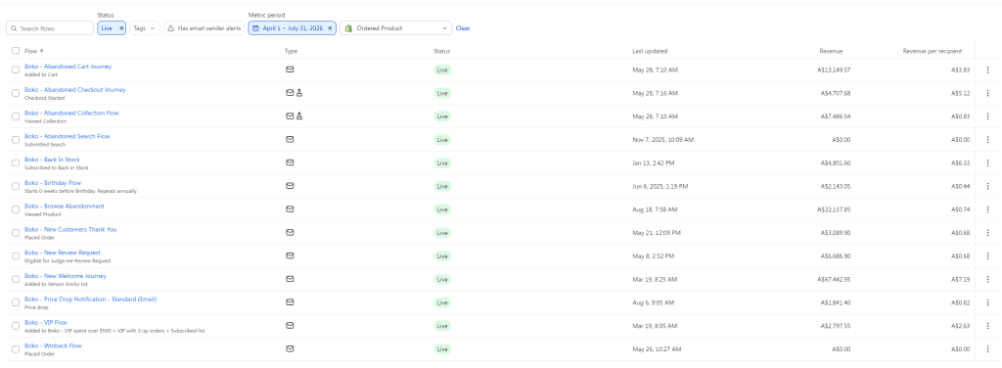
Task: Open more options for New Review Request row
Action: (x=987, y=256)
